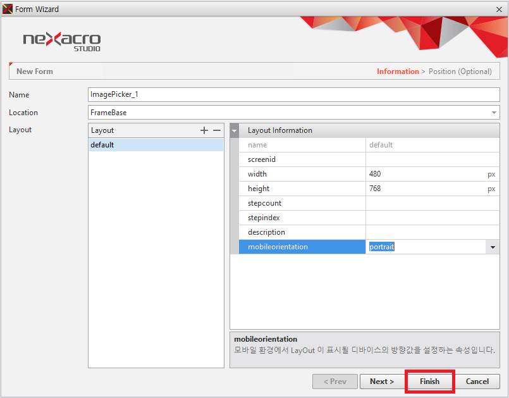Switch to the Position (Optional) step
Image resolution: width=509 pixels, height=398 pixels.
(x=462, y=72)
